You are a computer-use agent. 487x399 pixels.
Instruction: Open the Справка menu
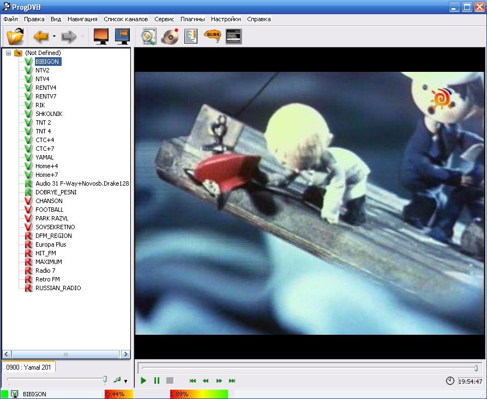click(x=258, y=19)
